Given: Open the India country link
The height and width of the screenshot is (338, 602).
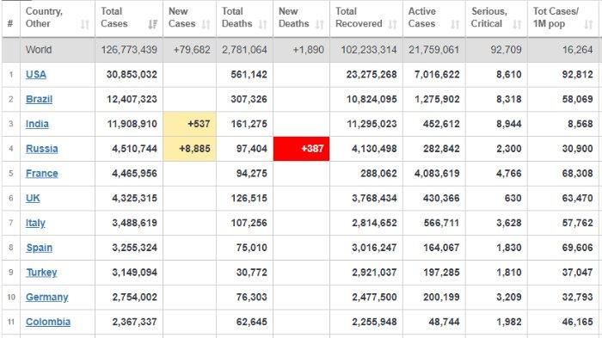Looking at the screenshot, I should click(x=37, y=124).
